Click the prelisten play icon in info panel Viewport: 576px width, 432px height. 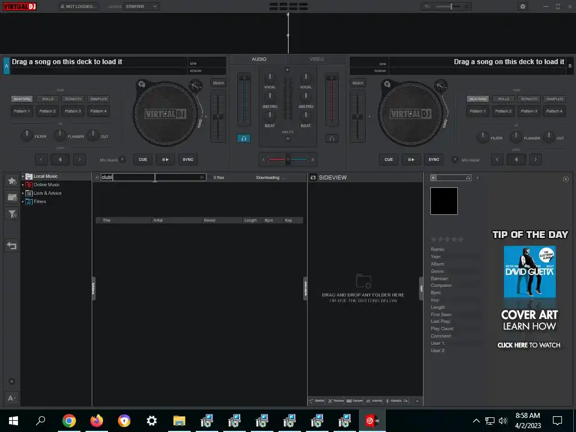point(434,178)
